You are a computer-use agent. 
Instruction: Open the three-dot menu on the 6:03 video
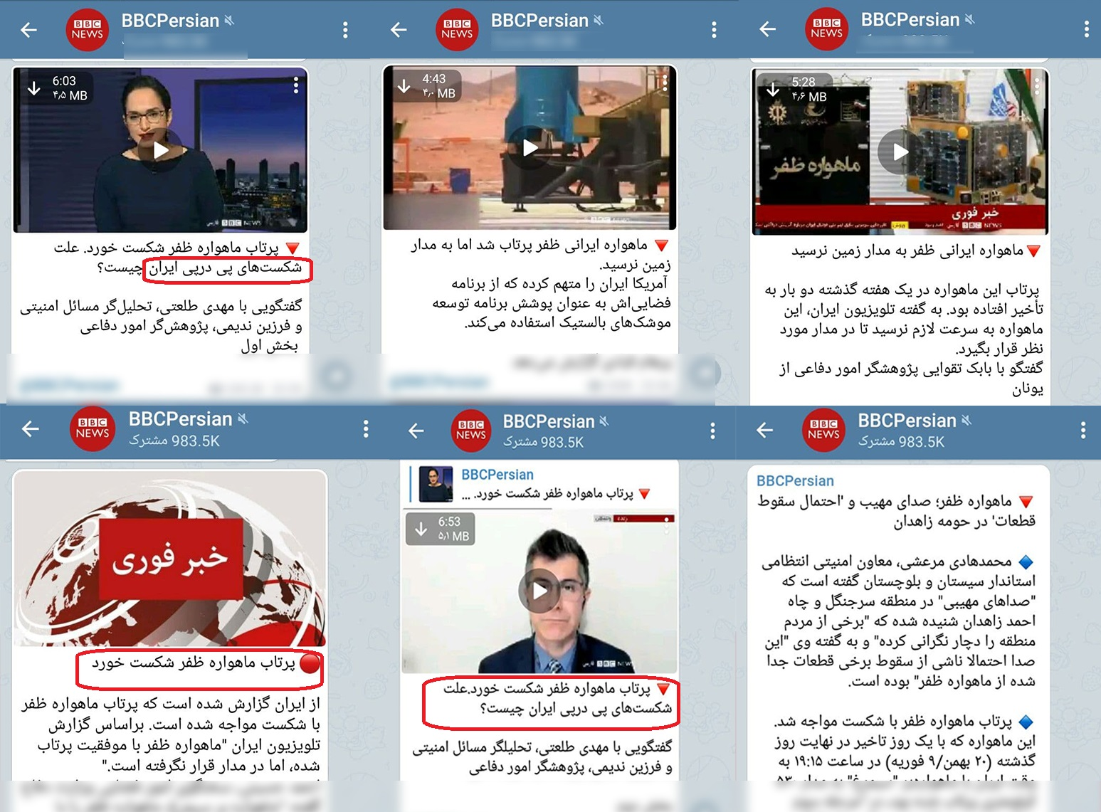[x=296, y=85]
